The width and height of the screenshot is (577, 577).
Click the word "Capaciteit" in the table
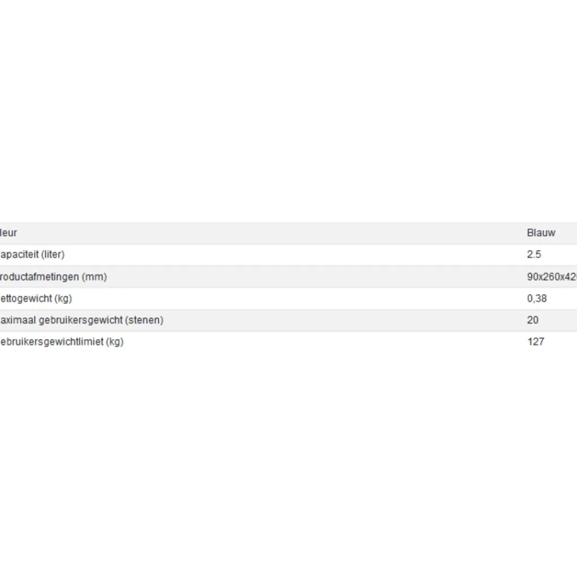(x=19, y=255)
